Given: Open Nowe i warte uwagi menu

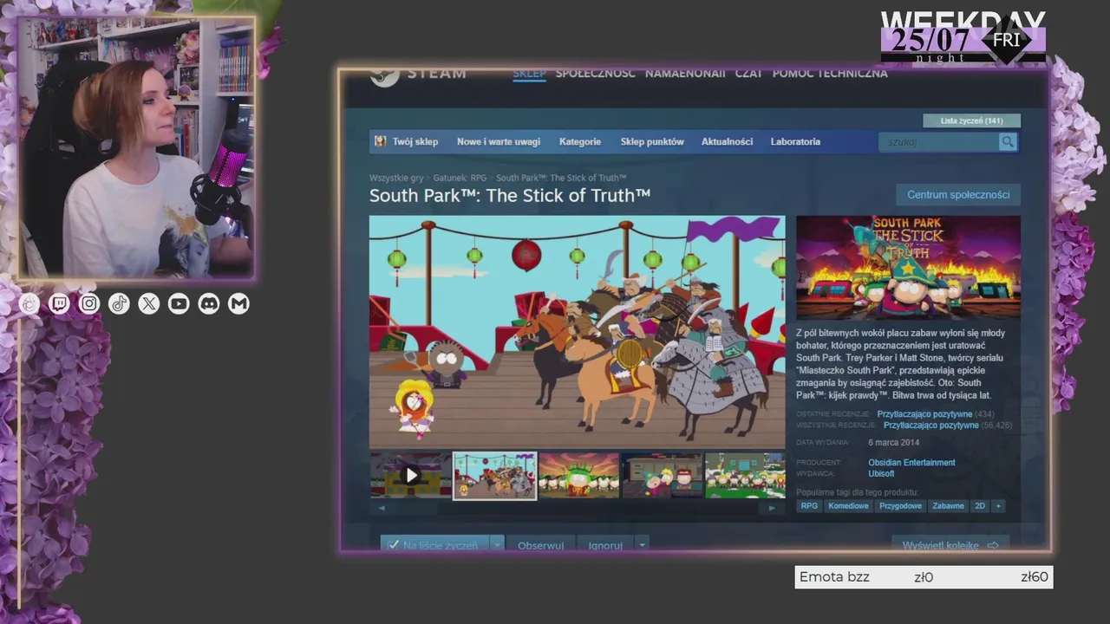Looking at the screenshot, I should 499,141.
